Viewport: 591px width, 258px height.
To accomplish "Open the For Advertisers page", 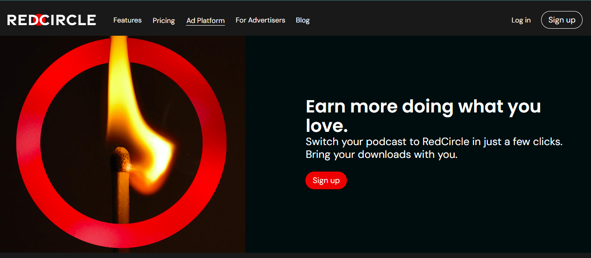I will pos(260,20).
